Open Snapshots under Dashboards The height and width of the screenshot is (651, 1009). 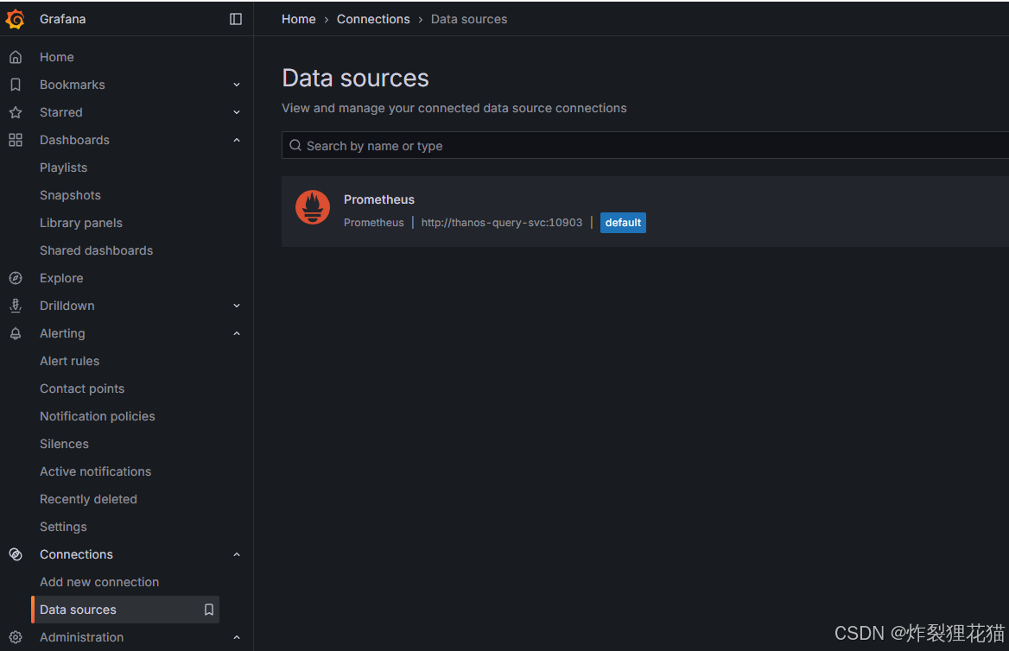click(70, 195)
